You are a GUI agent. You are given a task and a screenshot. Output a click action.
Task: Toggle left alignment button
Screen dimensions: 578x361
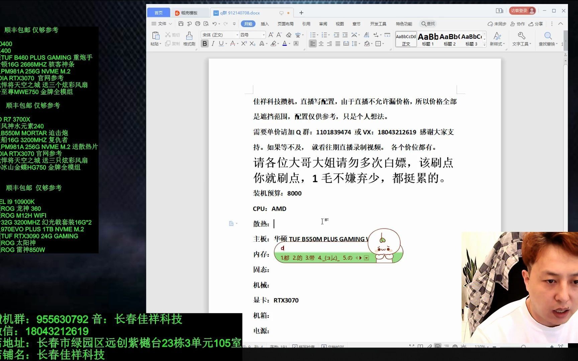point(312,43)
